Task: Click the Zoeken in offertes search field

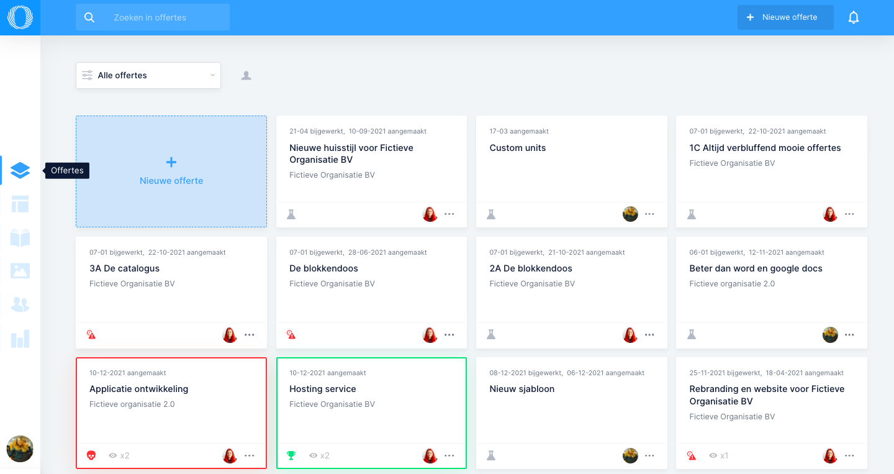Action: (153, 17)
